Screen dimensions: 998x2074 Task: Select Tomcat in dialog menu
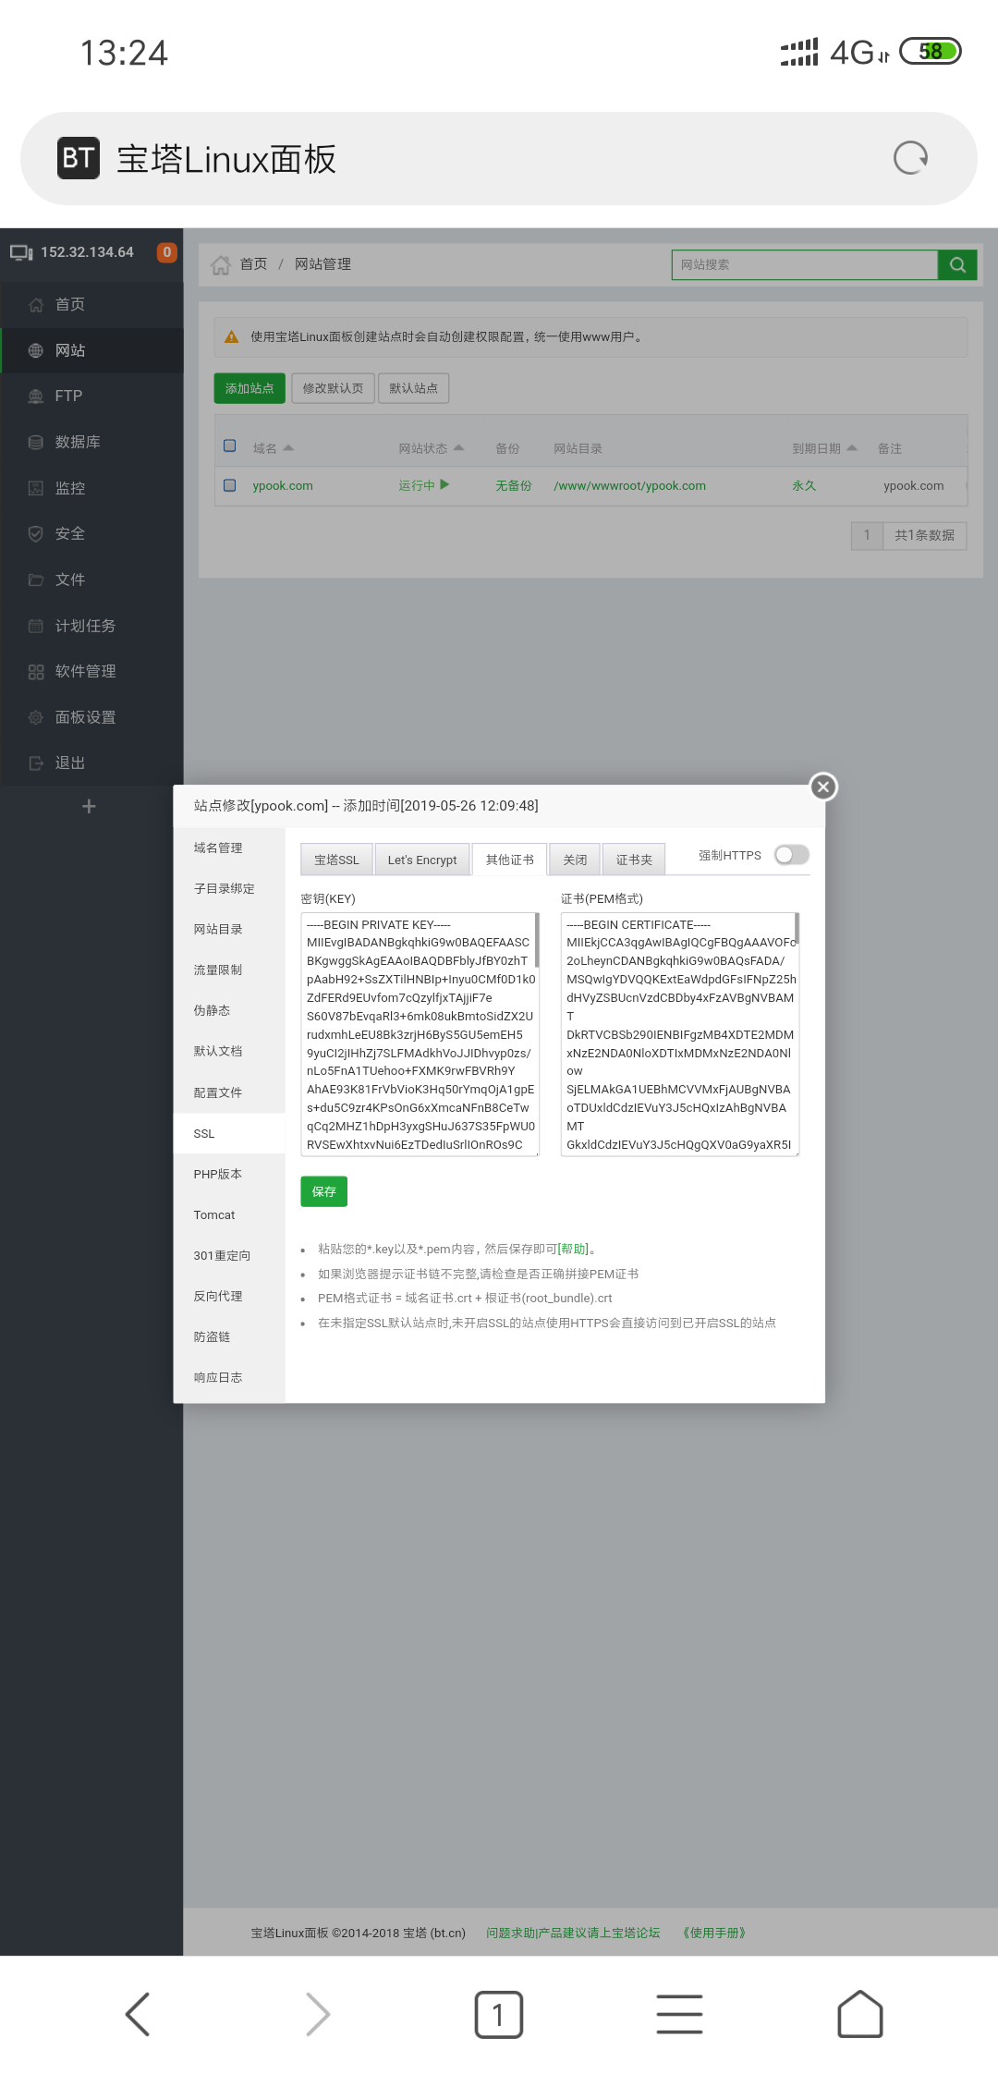[x=229, y=1214]
